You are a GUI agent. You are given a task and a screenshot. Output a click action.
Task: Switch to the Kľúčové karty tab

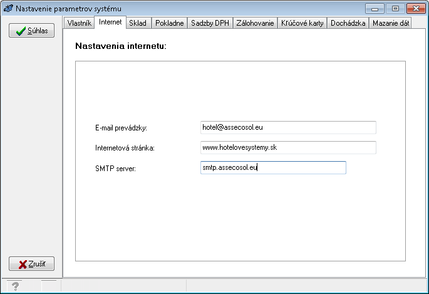pos(302,23)
